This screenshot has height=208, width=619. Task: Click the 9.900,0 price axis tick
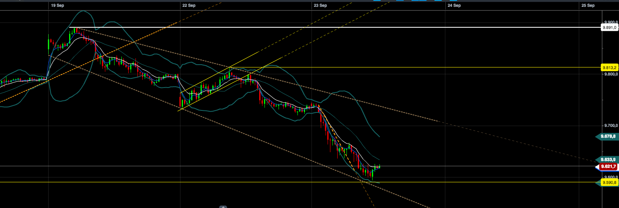tap(611, 22)
